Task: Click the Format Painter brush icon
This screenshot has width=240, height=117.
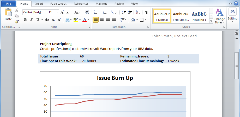Action: click(x=17, y=21)
